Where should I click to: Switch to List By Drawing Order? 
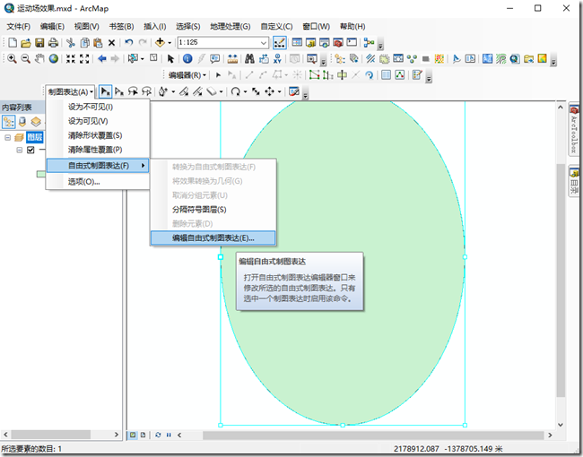[9, 122]
